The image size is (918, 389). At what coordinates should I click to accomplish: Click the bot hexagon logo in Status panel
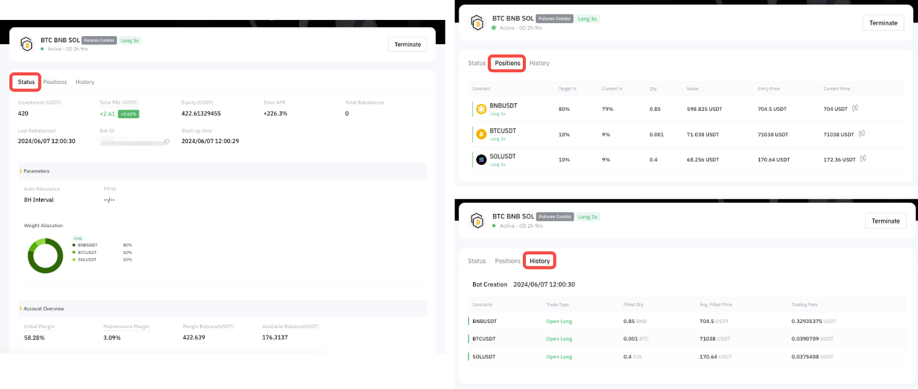(x=26, y=44)
